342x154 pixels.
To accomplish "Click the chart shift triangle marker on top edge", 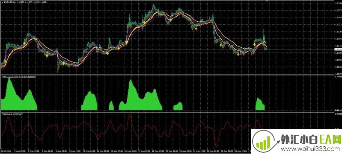I will 267,1.
